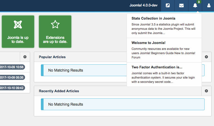Toggle the notifications bell icon
This screenshot has width=214, height=126.
click(195, 6)
